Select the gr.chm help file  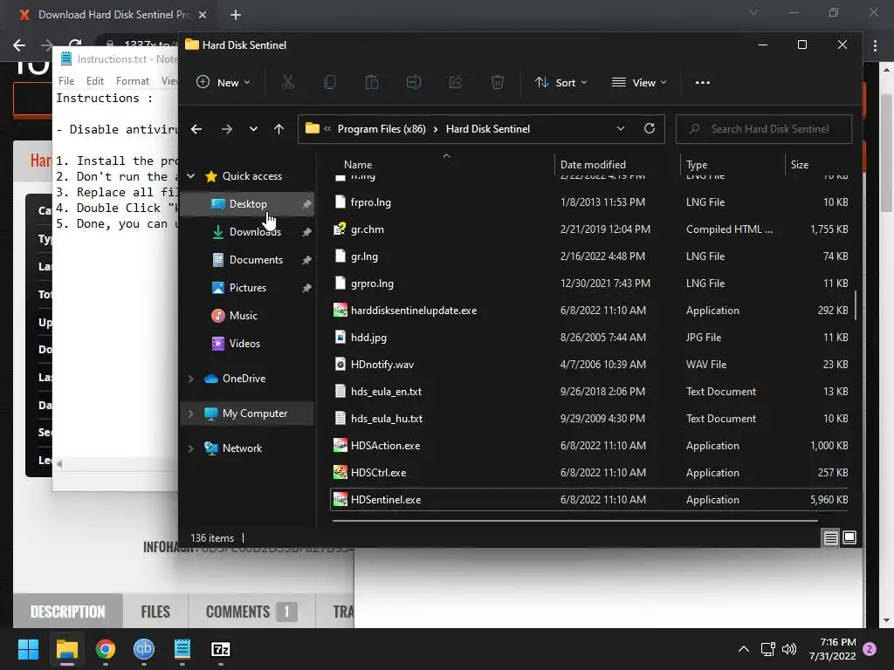coord(589,229)
